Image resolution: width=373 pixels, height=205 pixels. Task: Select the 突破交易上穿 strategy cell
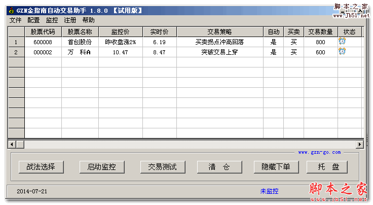tap(220, 52)
